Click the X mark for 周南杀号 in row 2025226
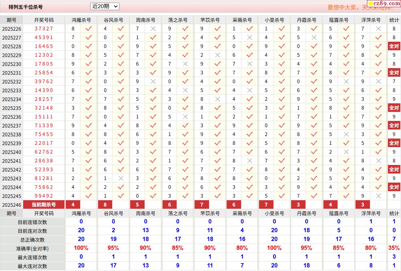401x271 pixels. [x=153, y=29]
